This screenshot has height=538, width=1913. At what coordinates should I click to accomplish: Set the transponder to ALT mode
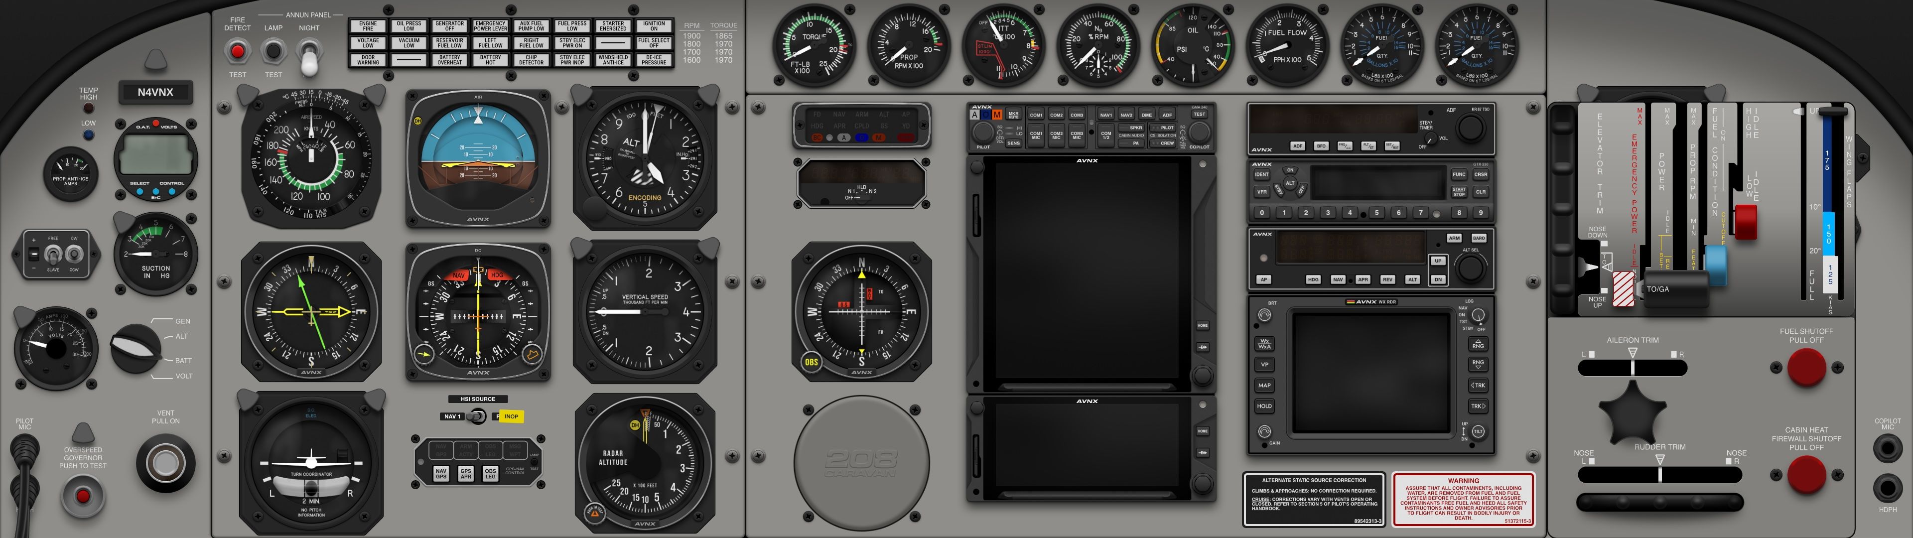(x=1290, y=183)
